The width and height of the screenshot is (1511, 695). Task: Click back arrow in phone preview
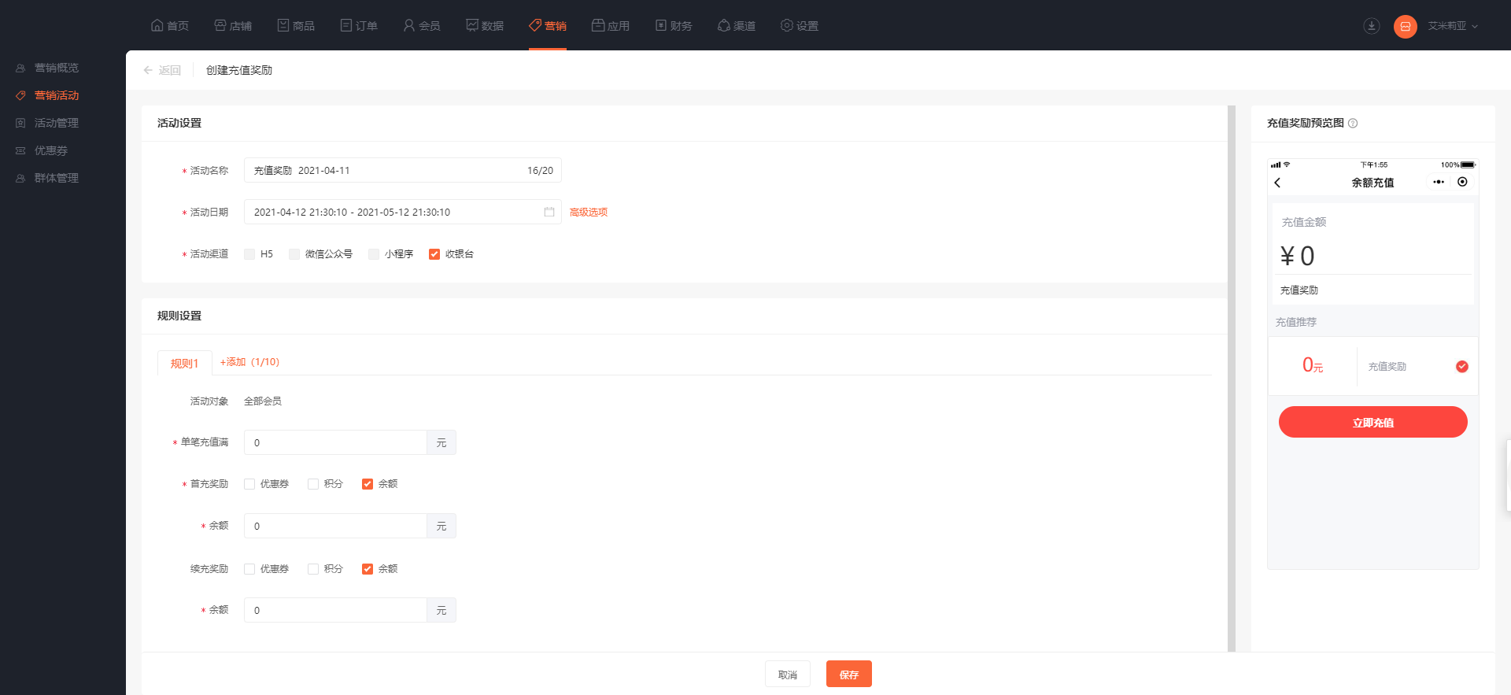[1277, 183]
